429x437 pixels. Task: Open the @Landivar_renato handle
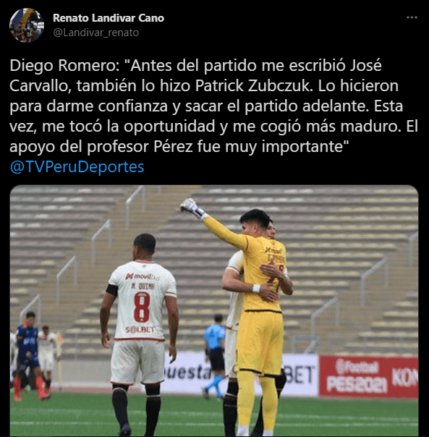(96, 33)
